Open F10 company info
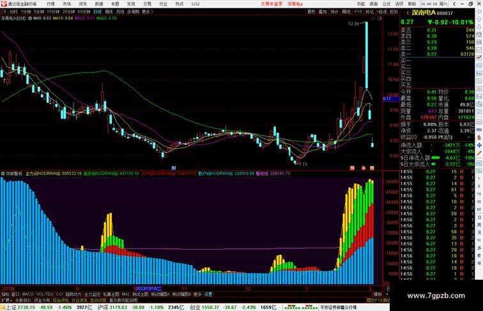The image size is (483, 311). 358,11
